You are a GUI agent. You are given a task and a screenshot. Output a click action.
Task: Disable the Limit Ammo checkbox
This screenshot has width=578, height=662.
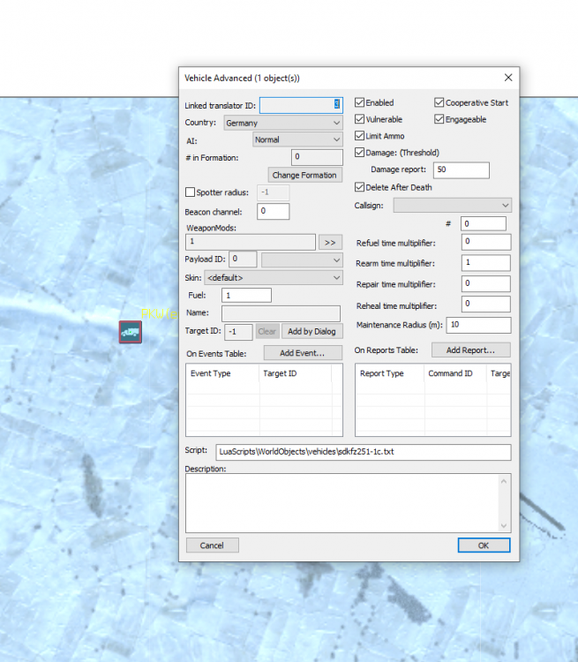point(360,136)
